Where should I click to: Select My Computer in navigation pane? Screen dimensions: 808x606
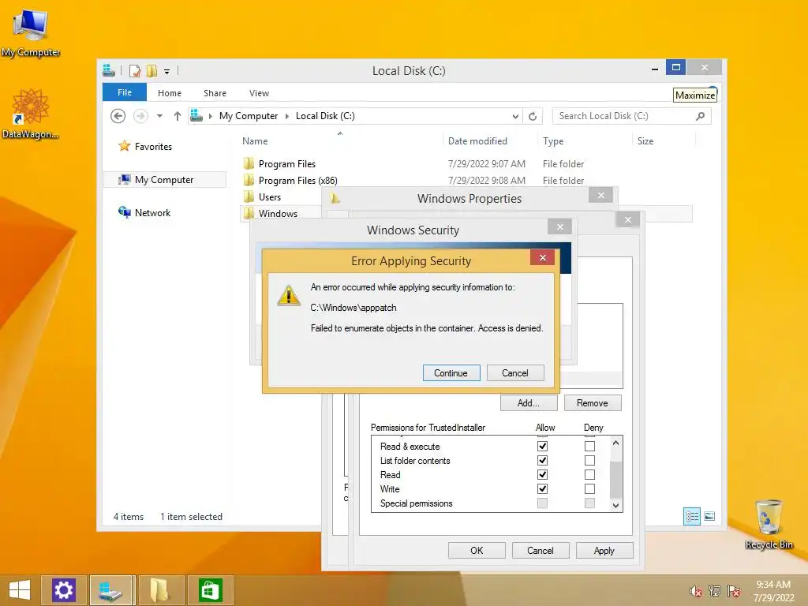coord(165,180)
